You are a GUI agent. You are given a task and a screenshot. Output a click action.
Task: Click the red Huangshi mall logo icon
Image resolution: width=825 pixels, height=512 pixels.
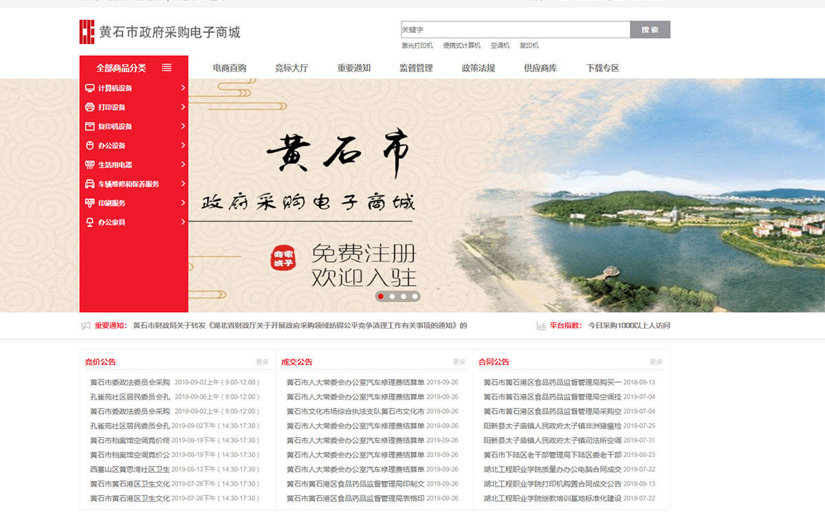[x=87, y=32]
